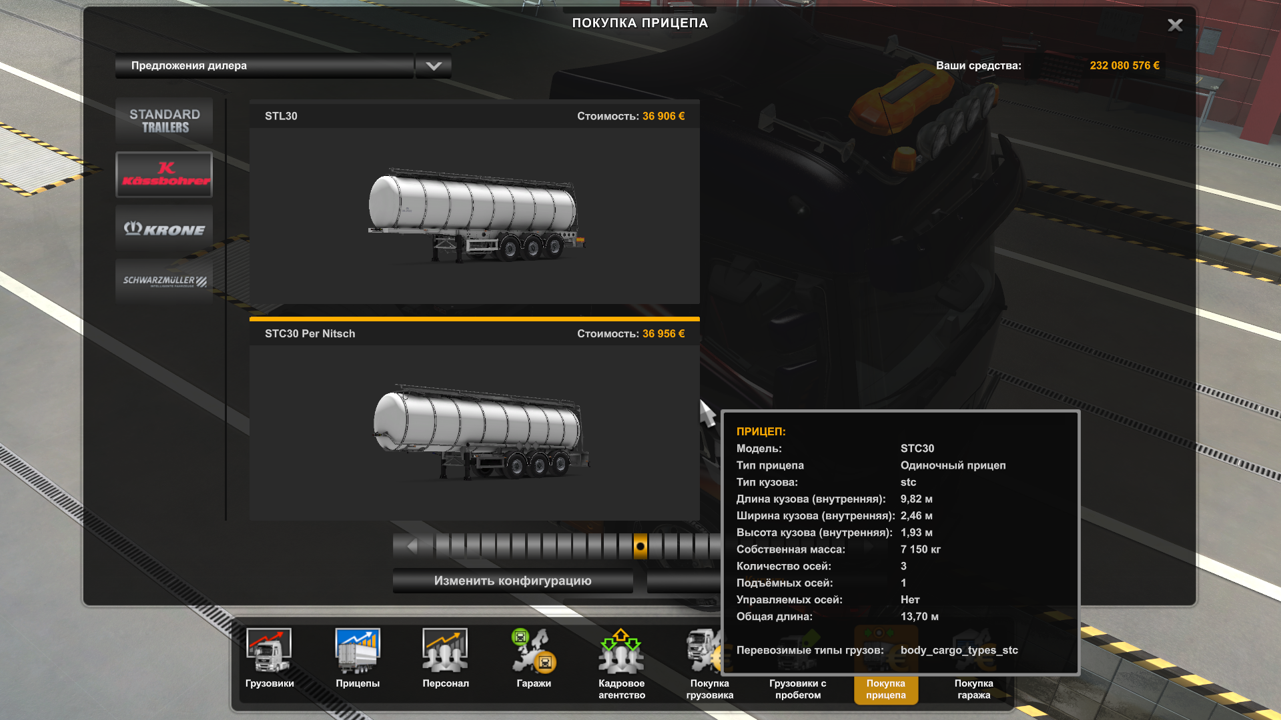Select the Покупка прицепа tab

point(885,688)
